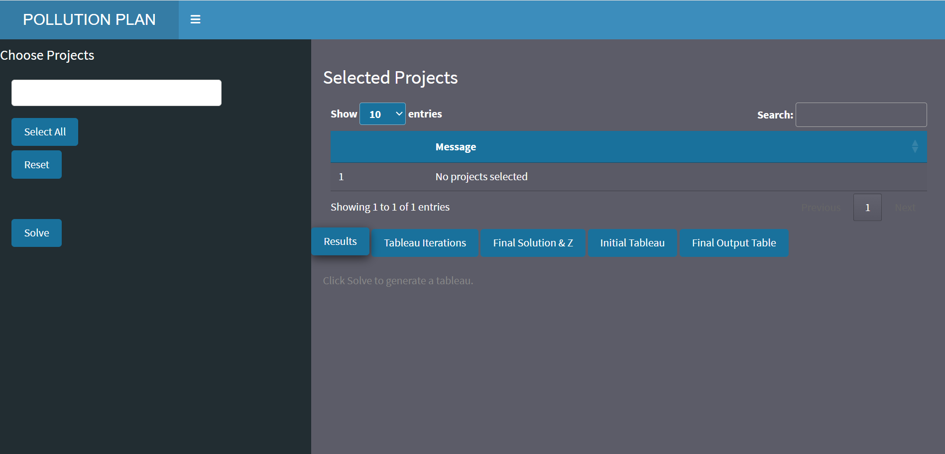Open the hamburger navigation menu
The height and width of the screenshot is (454, 945).
pos(195,19)
